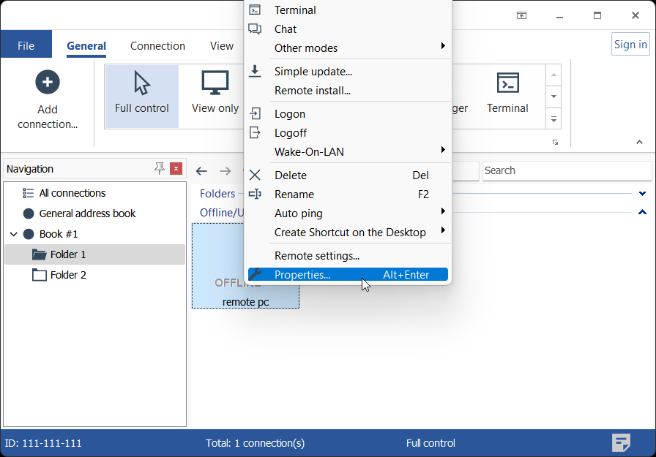Choose Wake-On-LAN from the context menu
Viewport: 656px width, 457px height.
tap(308, 152)
